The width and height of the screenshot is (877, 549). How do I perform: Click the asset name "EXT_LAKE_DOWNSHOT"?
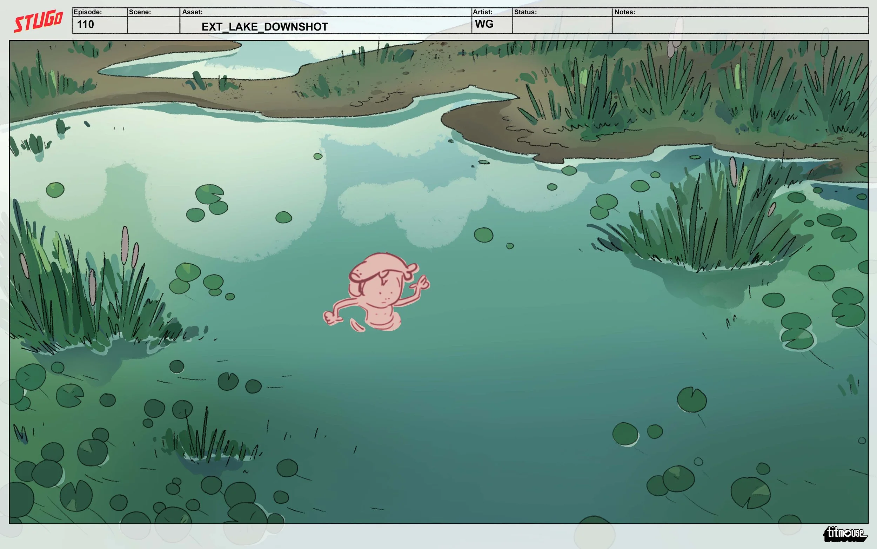point(265,27)
